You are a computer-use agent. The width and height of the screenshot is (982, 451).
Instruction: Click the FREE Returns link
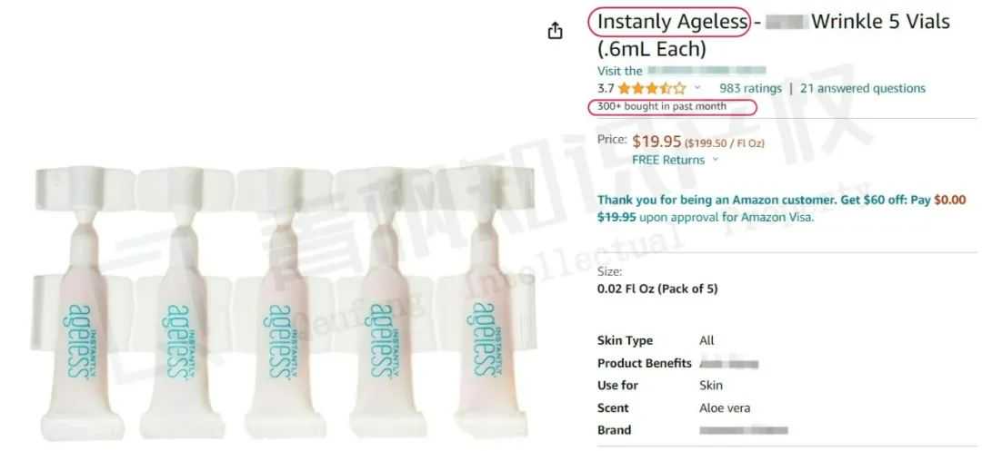click(668, 160)
